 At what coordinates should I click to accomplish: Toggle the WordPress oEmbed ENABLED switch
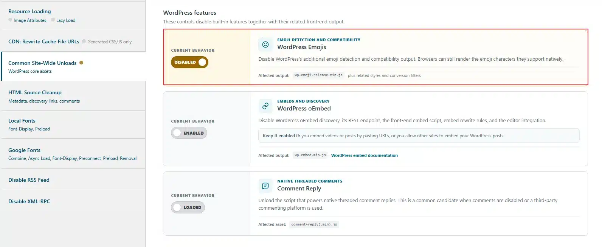pos(189,133)
